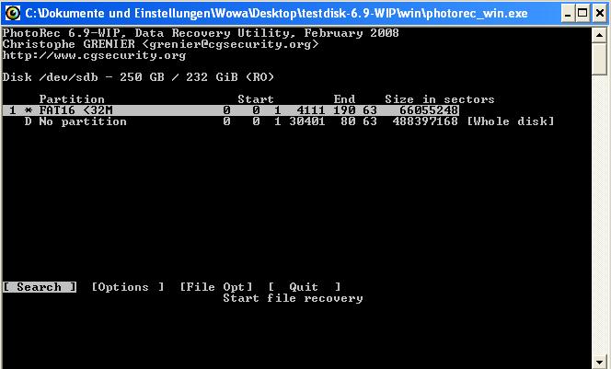Viewport: 611px width, 369px height.
Task: Click the 66055248 sector size value
Action: tap(429, 110)
